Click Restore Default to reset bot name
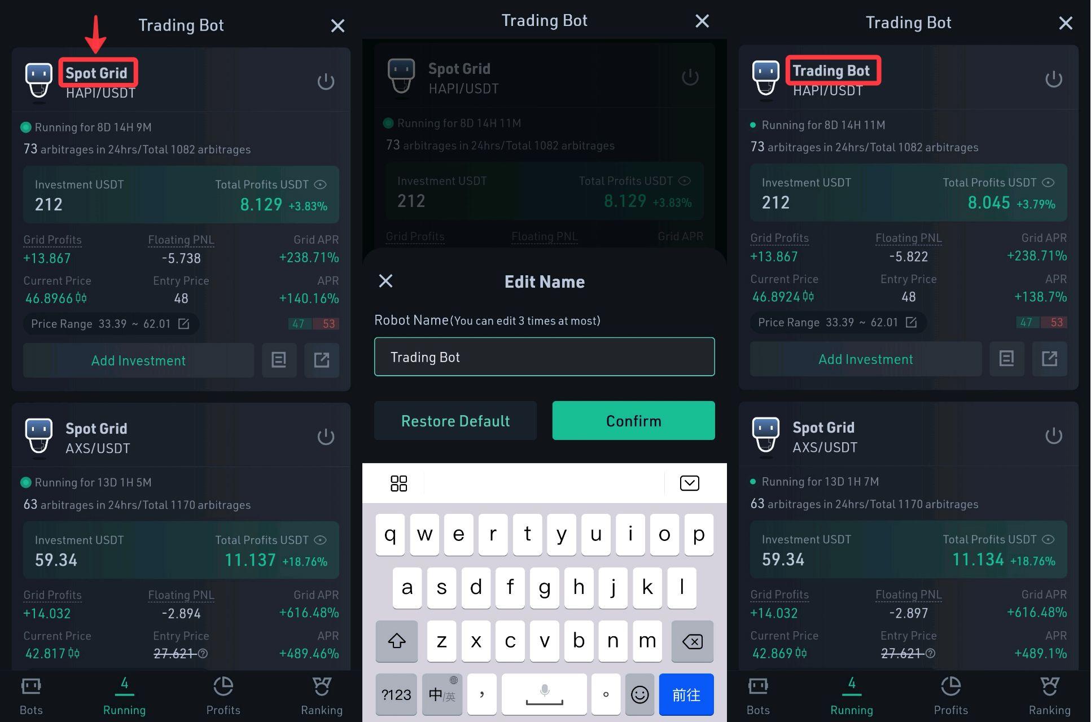Image resolution: width=1091 pixels, height=722 pixels. pyautogui.click(x=455, y=420)
